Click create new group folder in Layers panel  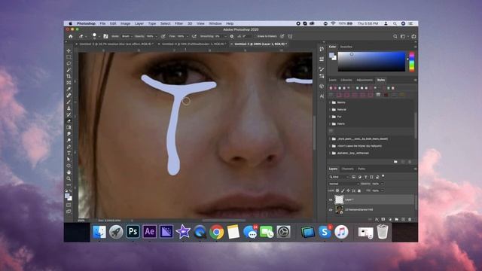coord(397,219)
